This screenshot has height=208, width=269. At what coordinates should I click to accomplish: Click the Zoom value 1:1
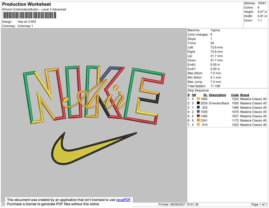pos(260,21)
